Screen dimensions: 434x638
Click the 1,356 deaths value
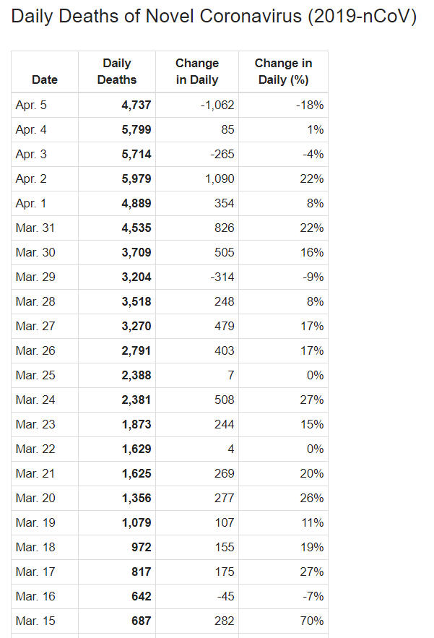(x=136, y=498)
